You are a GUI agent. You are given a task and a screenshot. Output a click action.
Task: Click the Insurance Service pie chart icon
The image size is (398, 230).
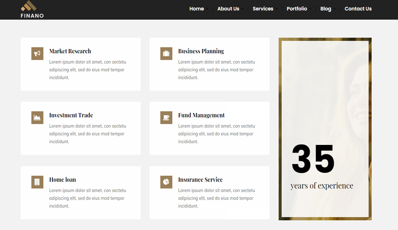tap(166, 182)
